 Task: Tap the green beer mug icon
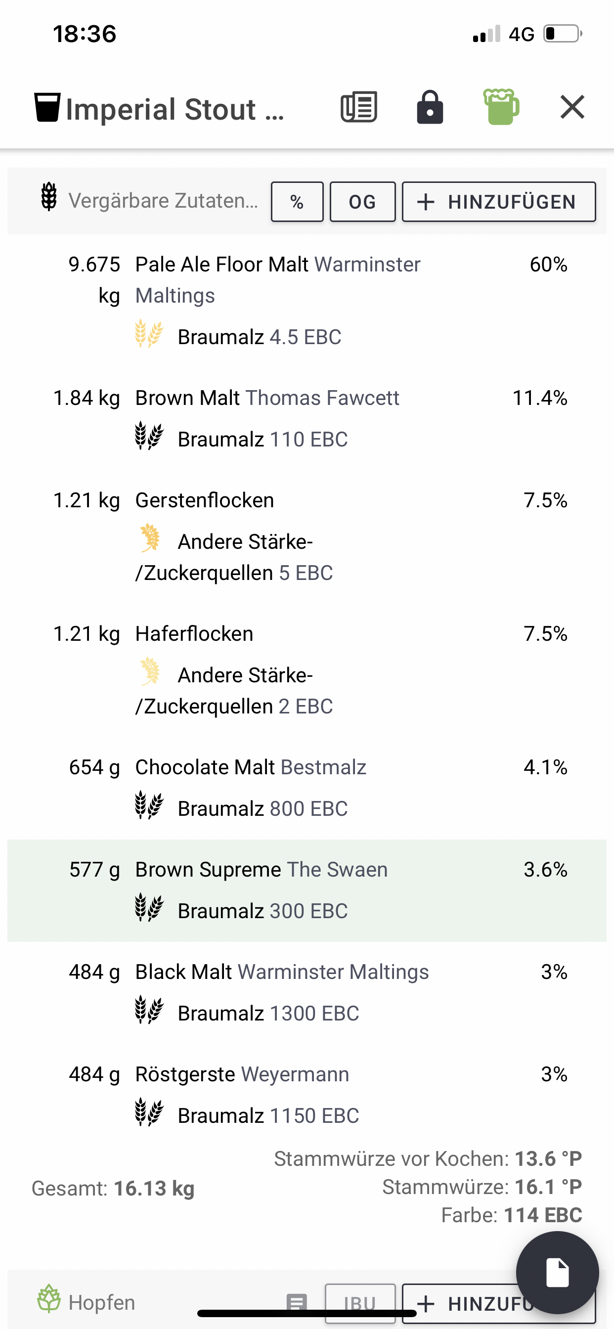500,107
